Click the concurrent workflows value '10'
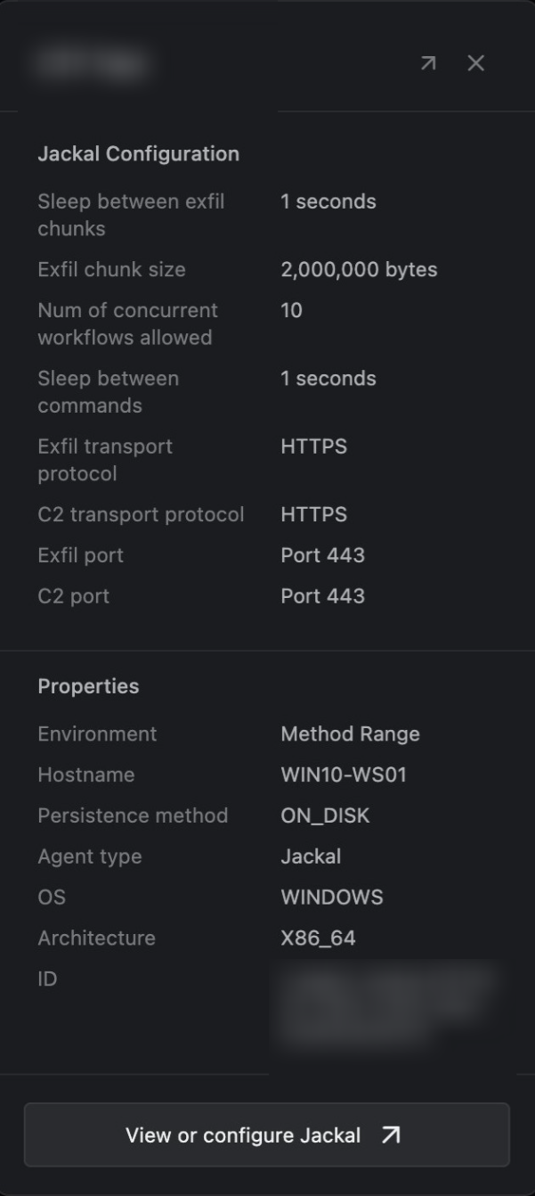 point(291,311)
